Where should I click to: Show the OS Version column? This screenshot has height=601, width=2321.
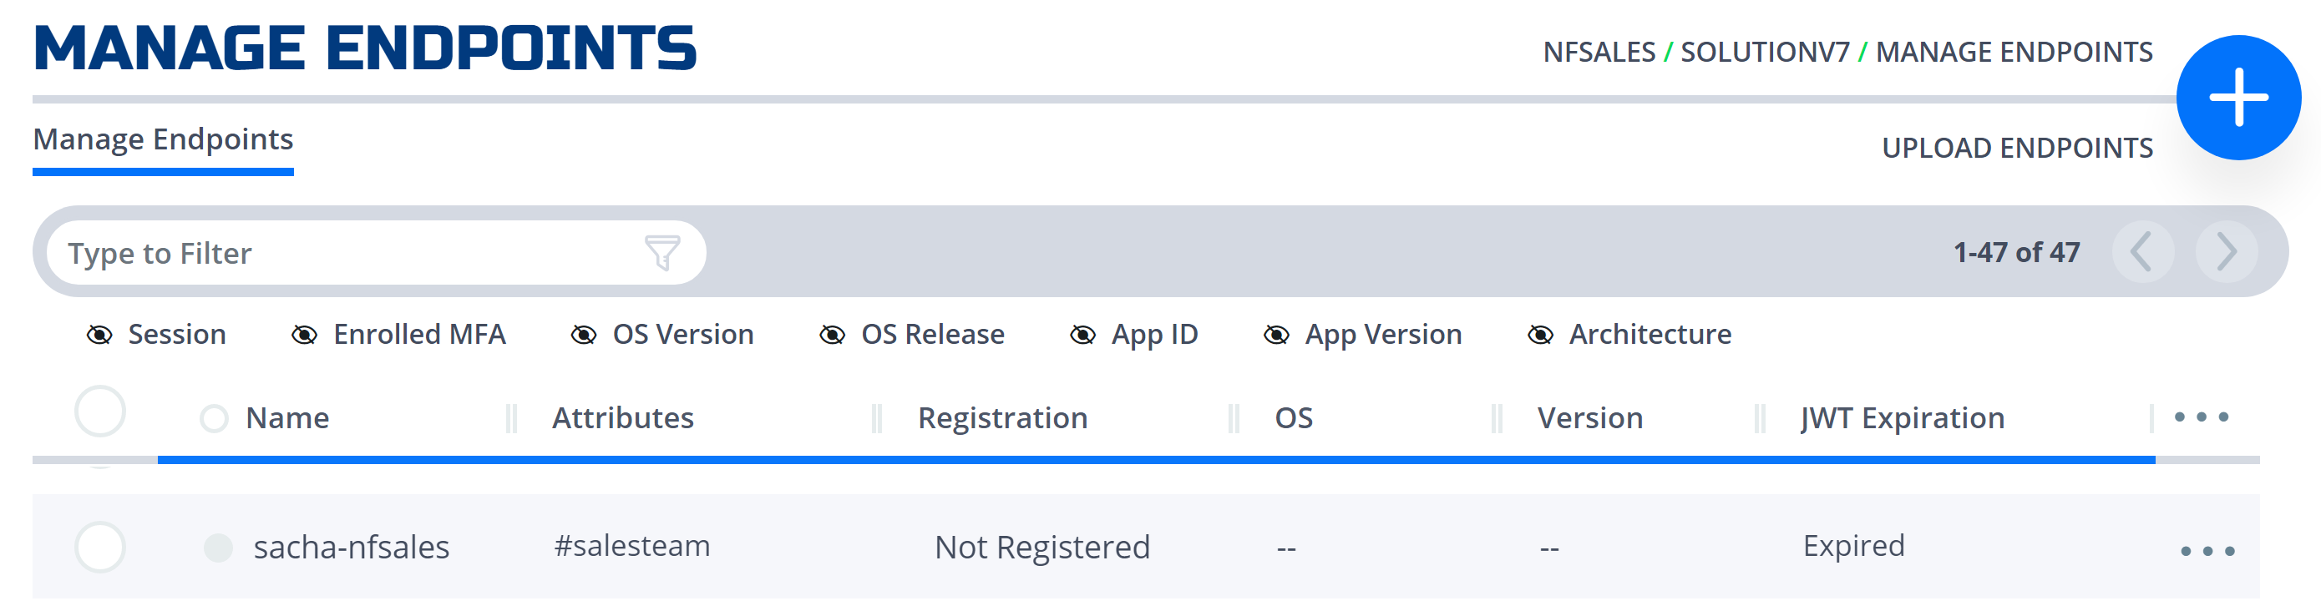coord(662,334)
